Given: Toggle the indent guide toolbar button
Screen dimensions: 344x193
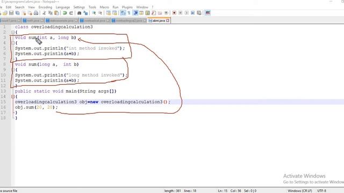Looking at the screenshot, I should pos(135,13).
